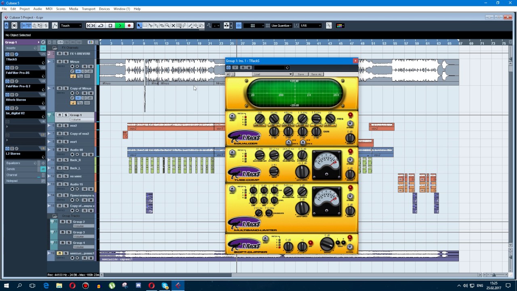This screenshot has height=291, width=517.
Task: Open the File menu
Action: tap(4, 8)
